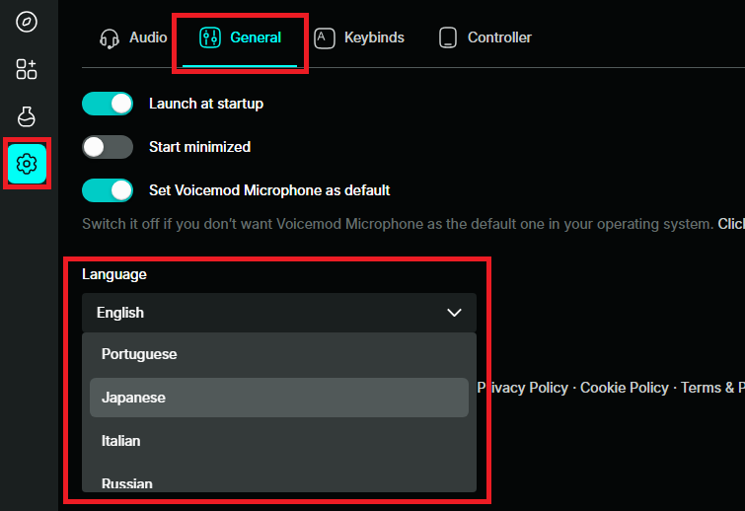Click the headphones icon on Audio tab

click(110, 38)
